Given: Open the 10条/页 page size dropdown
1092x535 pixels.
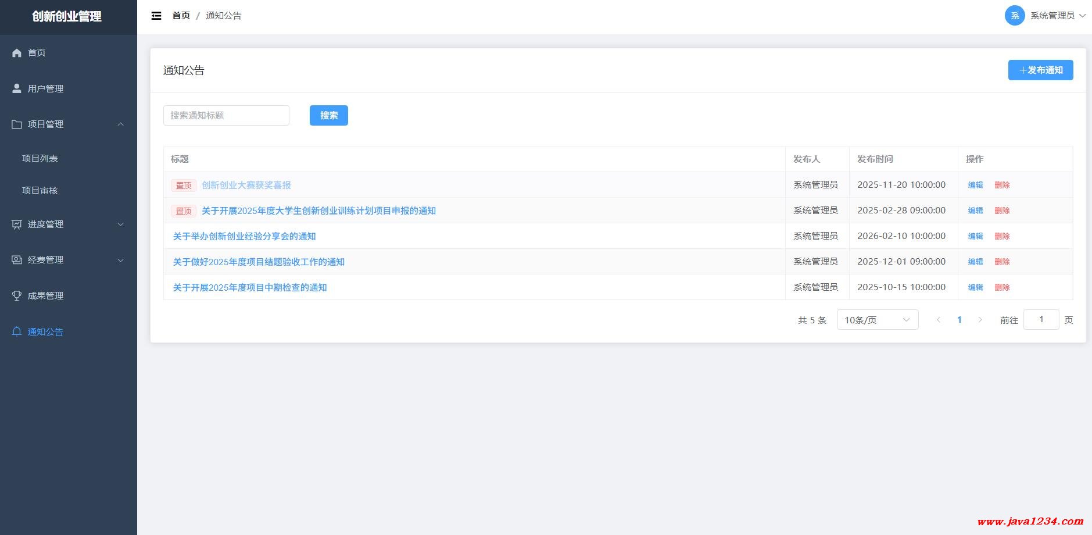Looking at the screenshot, I should (877, 320).
